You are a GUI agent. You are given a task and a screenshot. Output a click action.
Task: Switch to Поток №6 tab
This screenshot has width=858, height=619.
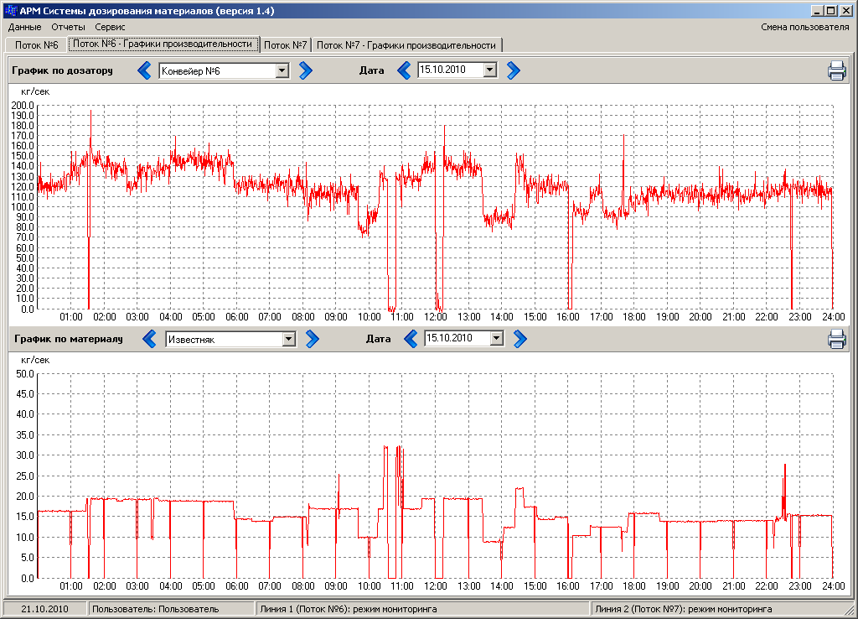tap(36, 44)
